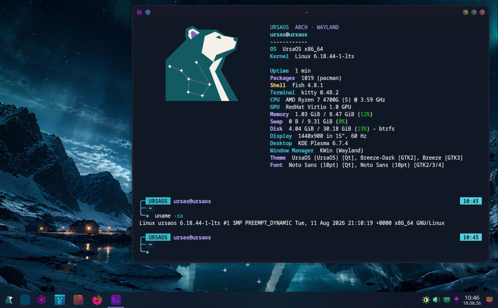
Task: Click the "GPU RedHat Virtio 1.0 GPU" line
Action: [310, 107]
